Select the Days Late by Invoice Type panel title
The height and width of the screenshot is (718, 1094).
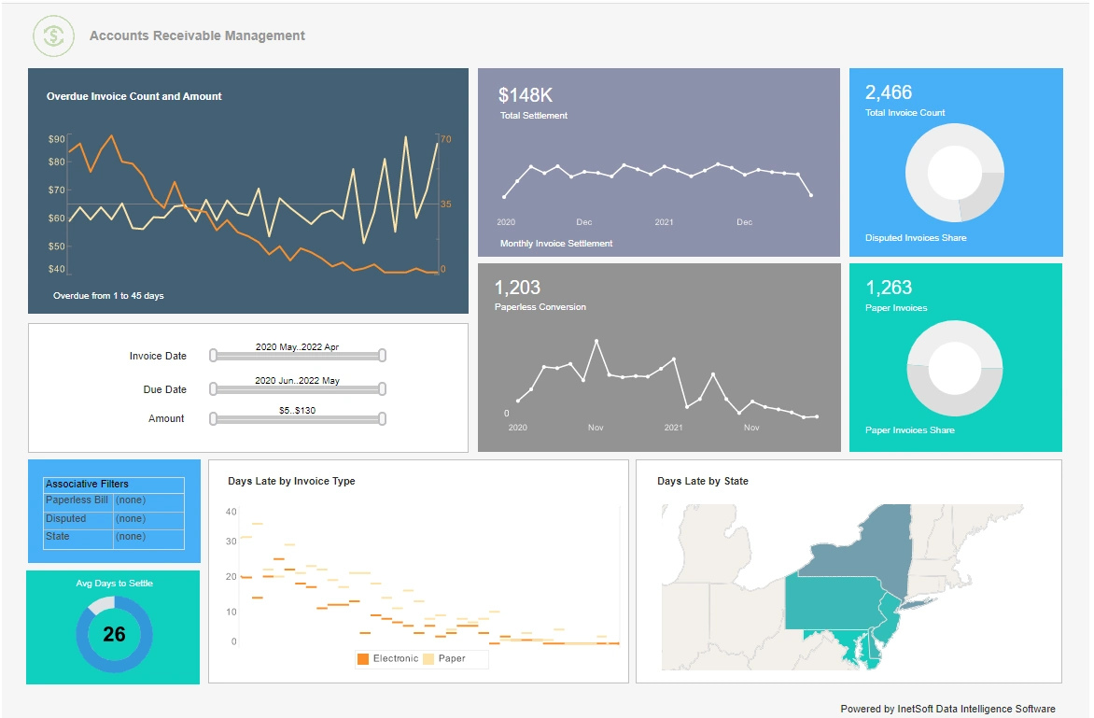(x=294, y=481)
